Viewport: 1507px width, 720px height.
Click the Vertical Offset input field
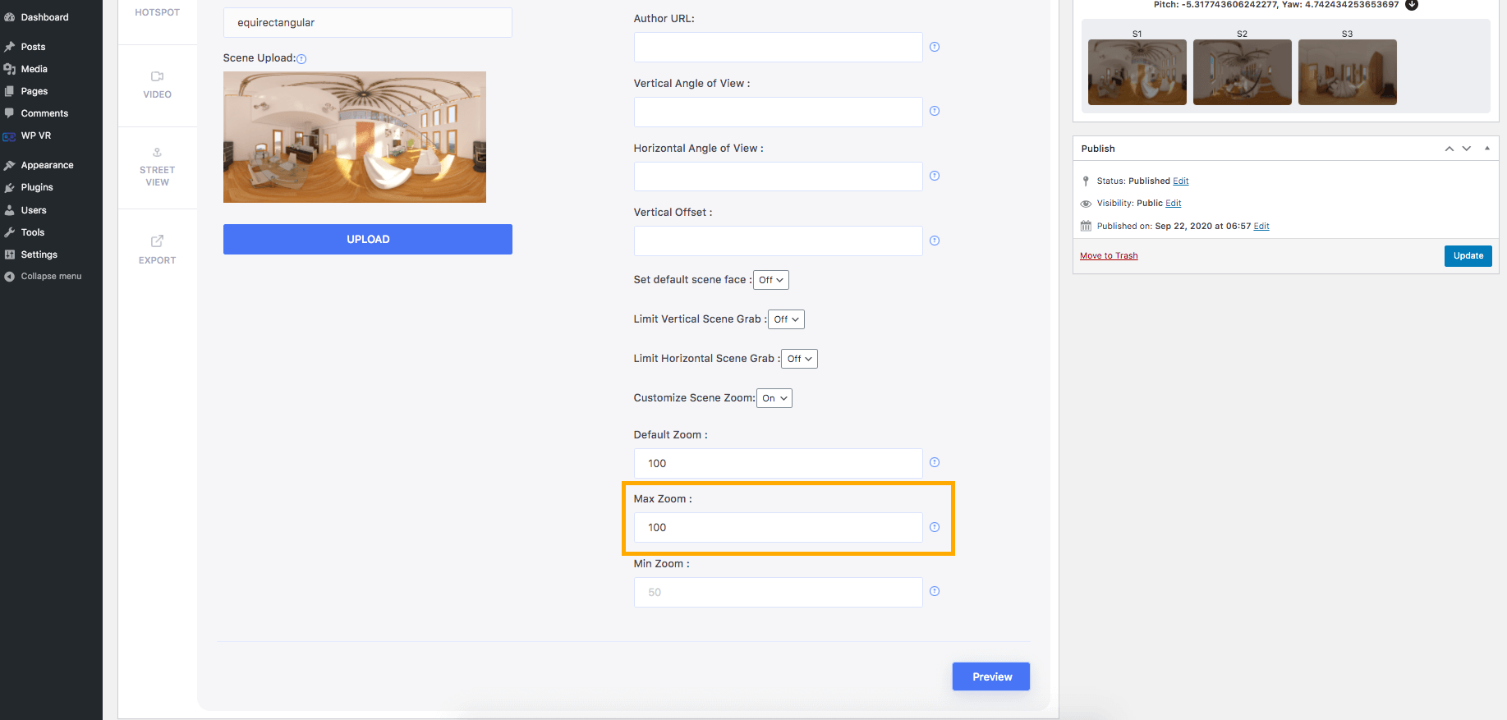(x=779, y=241)
